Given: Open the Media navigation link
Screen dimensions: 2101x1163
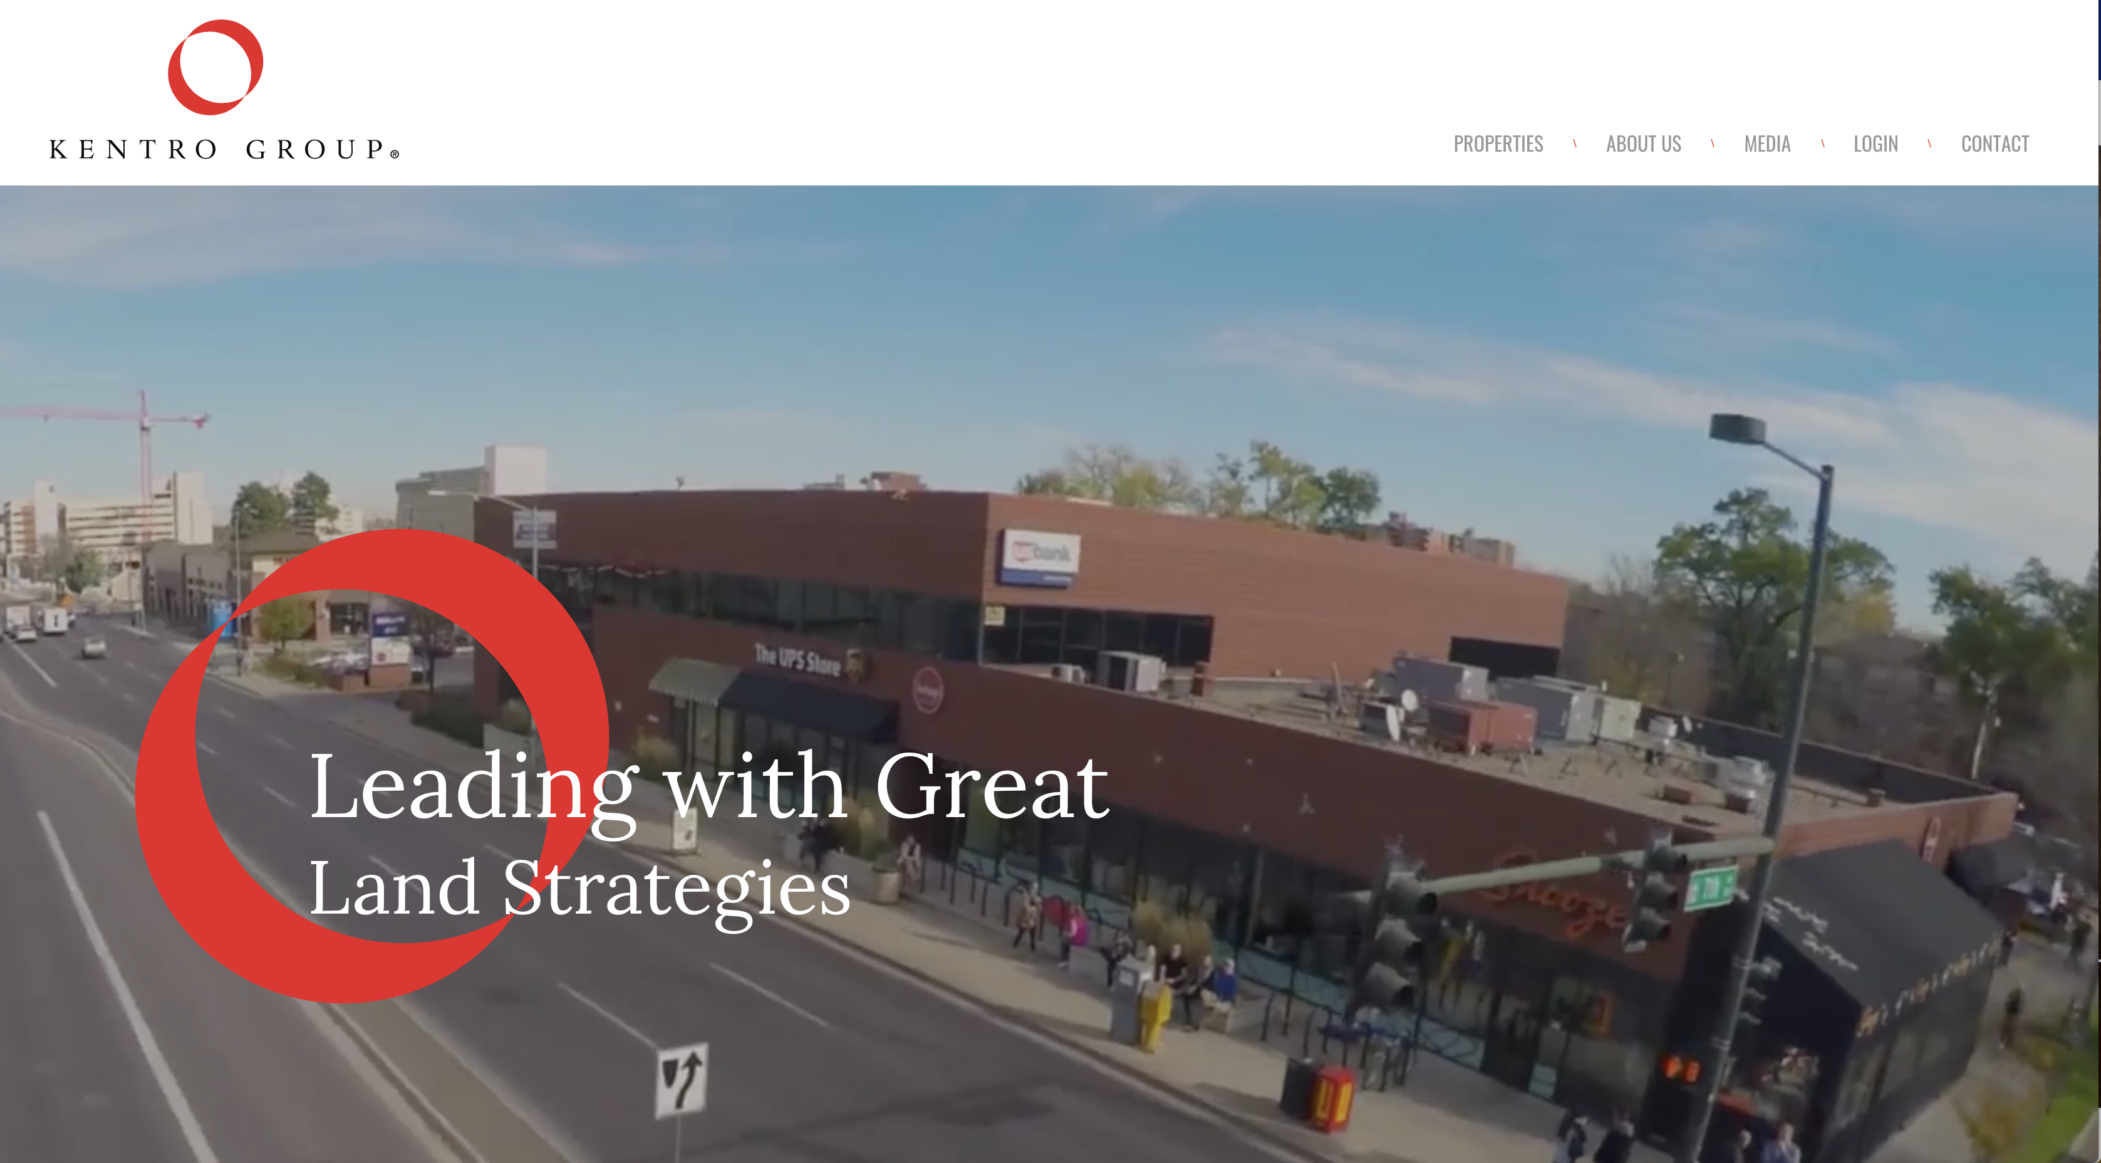Looking at the screenshot, I should tap(1766, 143).
